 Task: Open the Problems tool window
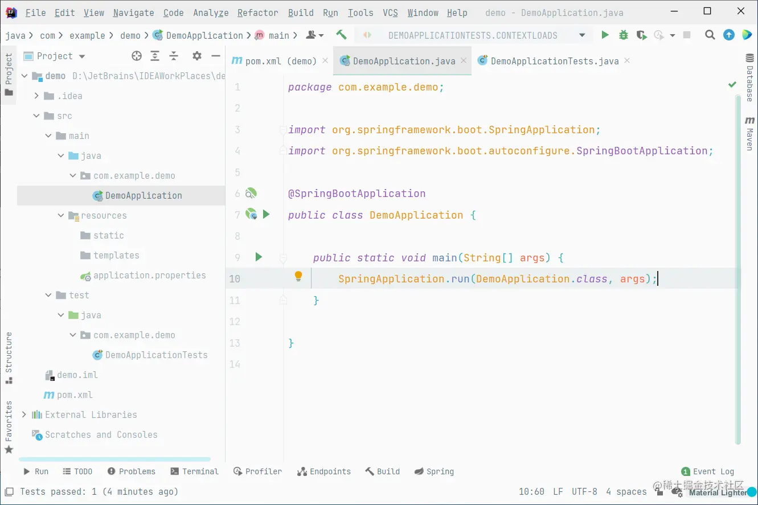pos(132,471)
